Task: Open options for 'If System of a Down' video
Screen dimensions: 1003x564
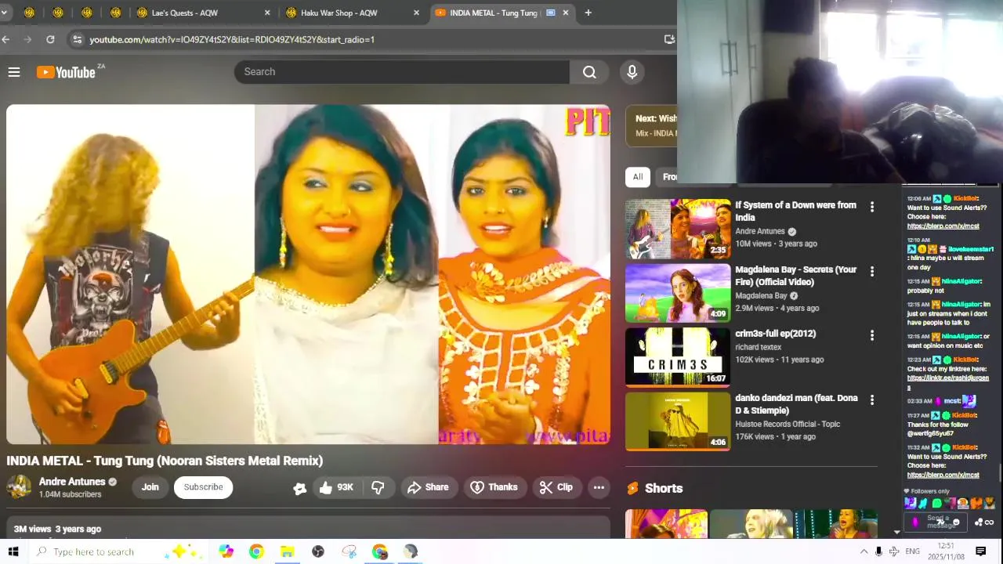Action: [x=871, y=207]
